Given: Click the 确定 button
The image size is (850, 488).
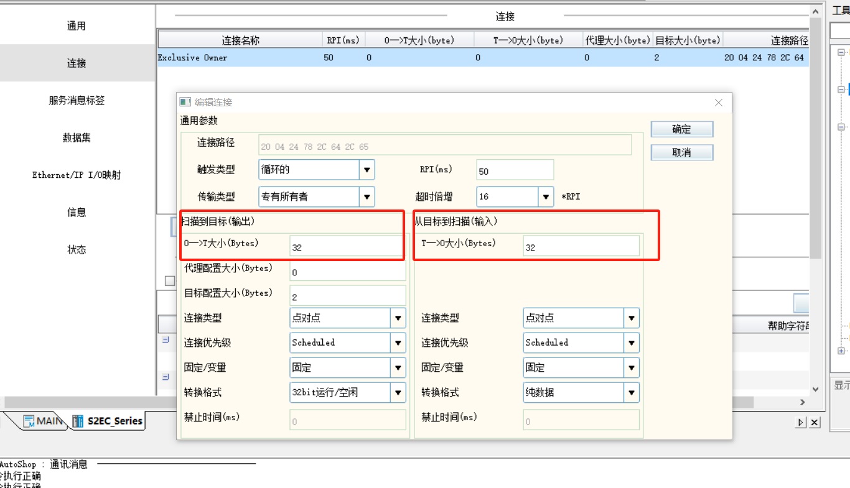Looking at the screenshot, I should click(681, 129).
